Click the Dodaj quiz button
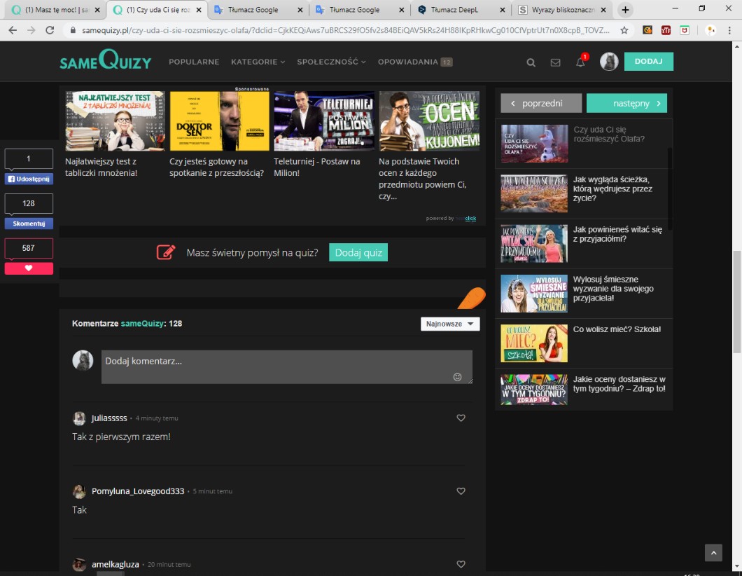This screenshot has height=576, width=742. point(358,252)
